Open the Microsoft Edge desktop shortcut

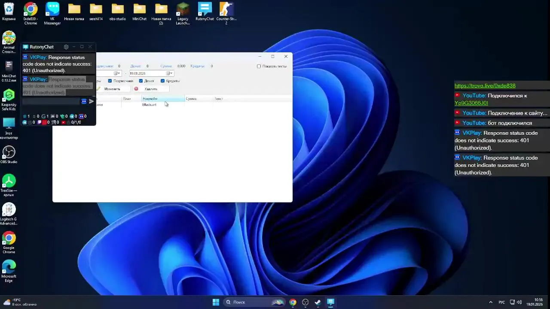coord(9,272)
